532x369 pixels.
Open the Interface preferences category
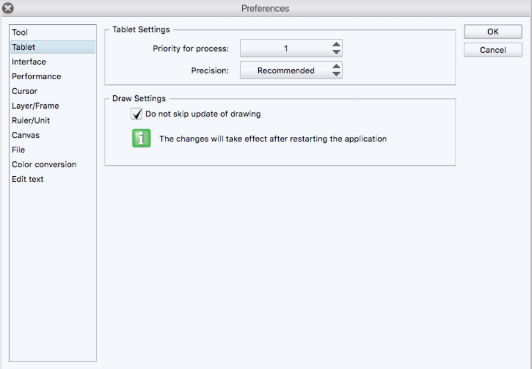point(29,62)
